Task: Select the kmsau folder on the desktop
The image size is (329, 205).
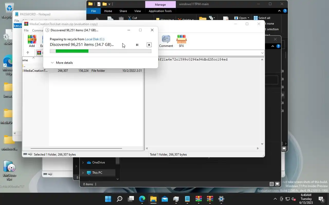Action: click(x=8, y=90)
